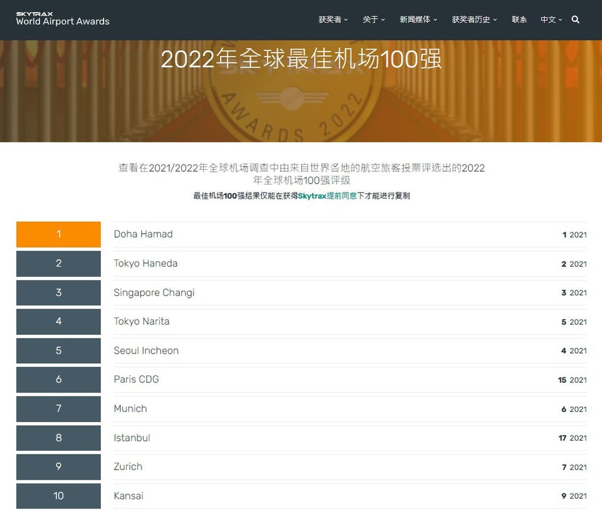
Task: Click Paris CDG's '15 2021' previous rank
Action: click(573, 380)
